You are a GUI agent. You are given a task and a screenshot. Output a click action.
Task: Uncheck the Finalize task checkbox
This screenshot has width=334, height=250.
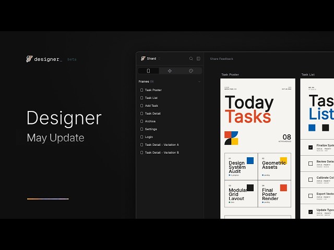(x=311, y=147)
